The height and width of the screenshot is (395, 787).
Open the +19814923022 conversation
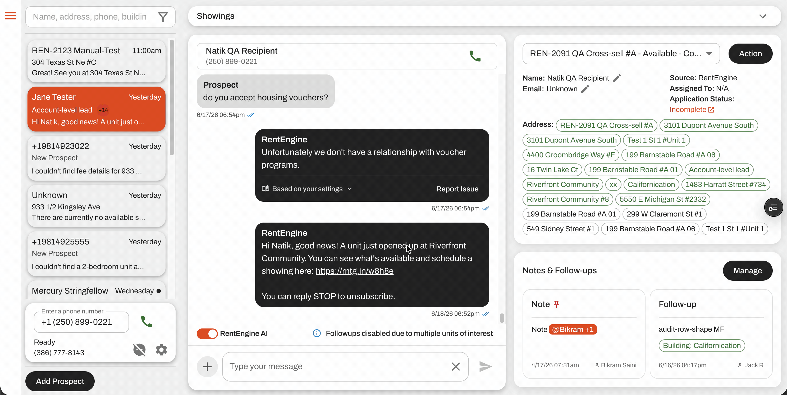(97, 158)
